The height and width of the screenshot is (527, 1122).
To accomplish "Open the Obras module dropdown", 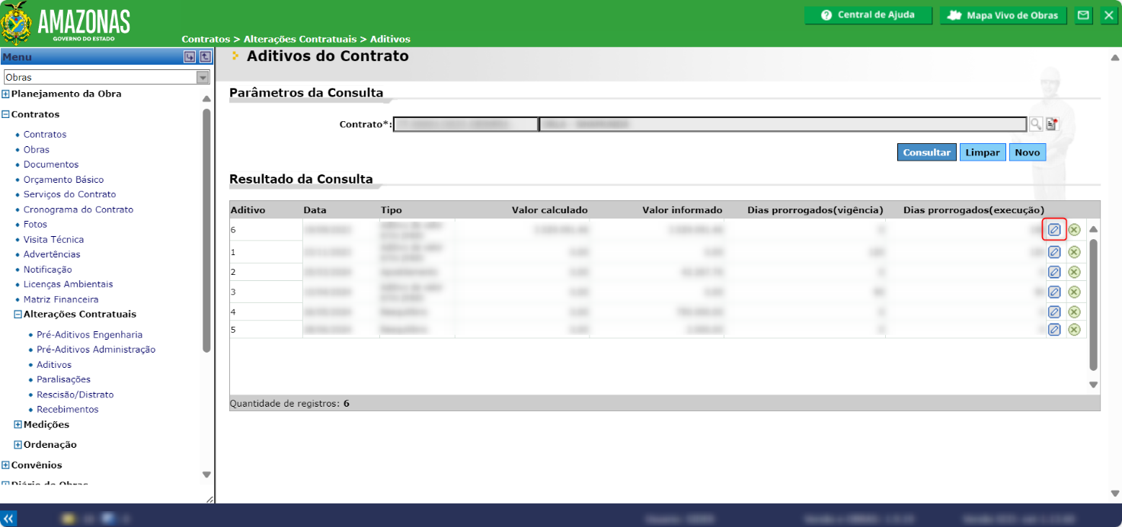I will click(107, 78).
